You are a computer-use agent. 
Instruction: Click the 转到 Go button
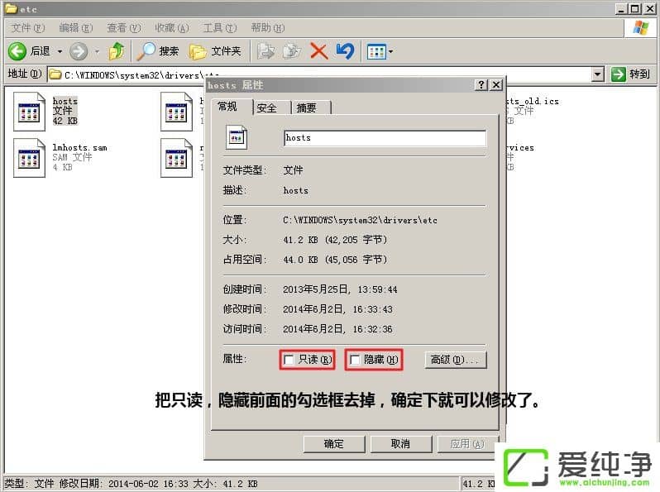[x=630, y=74]
